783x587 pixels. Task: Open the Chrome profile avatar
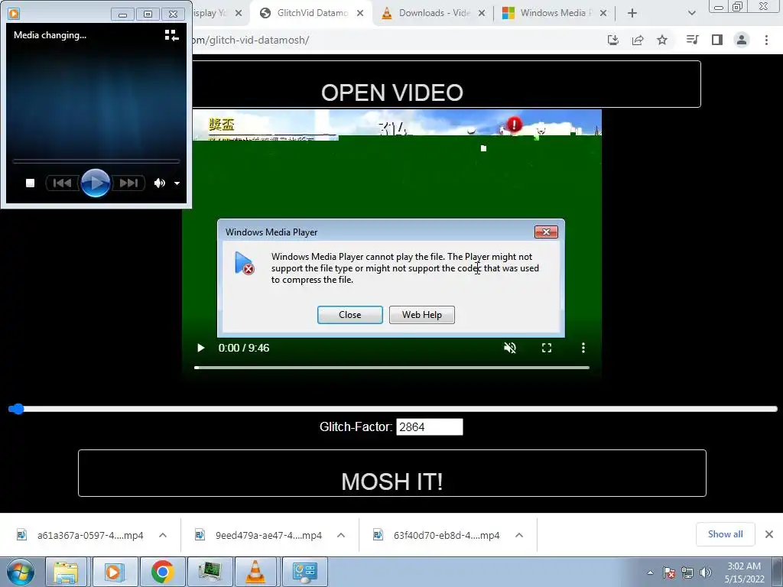[742, 40]
